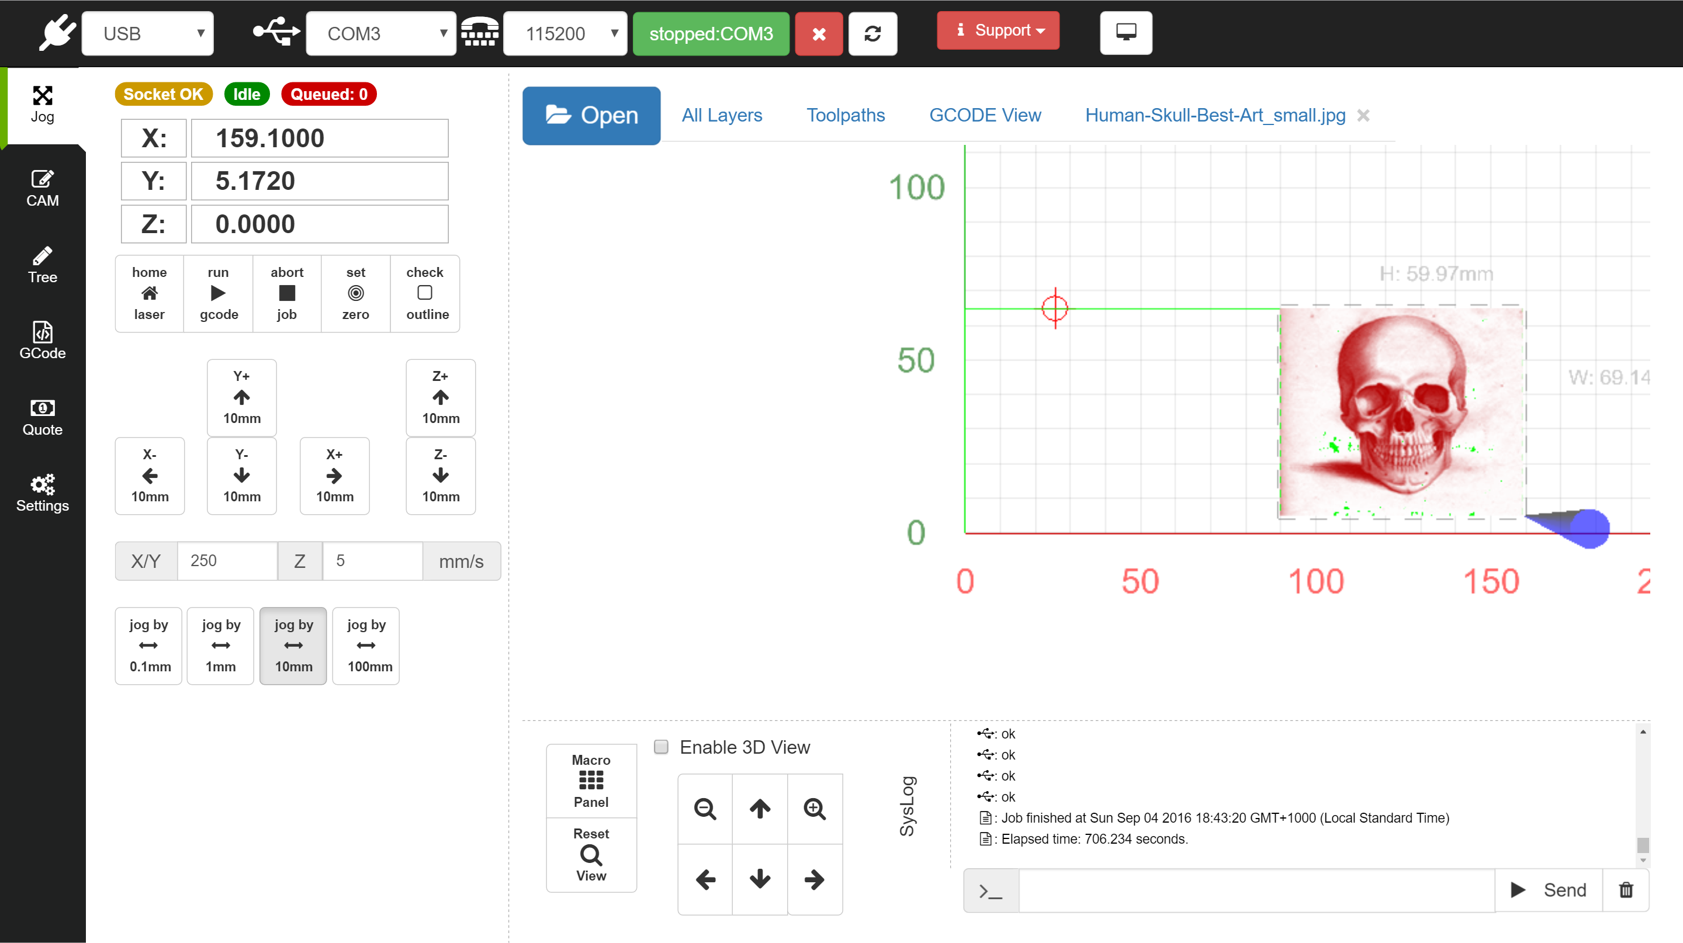Pan the view left
Viewport: 1683px width, 943px height.
[x=705, y=879]
